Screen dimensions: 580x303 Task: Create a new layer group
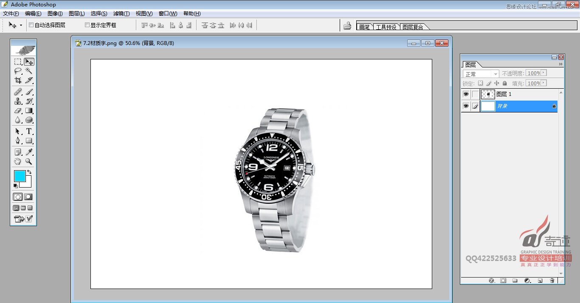[x=515, y=281]
